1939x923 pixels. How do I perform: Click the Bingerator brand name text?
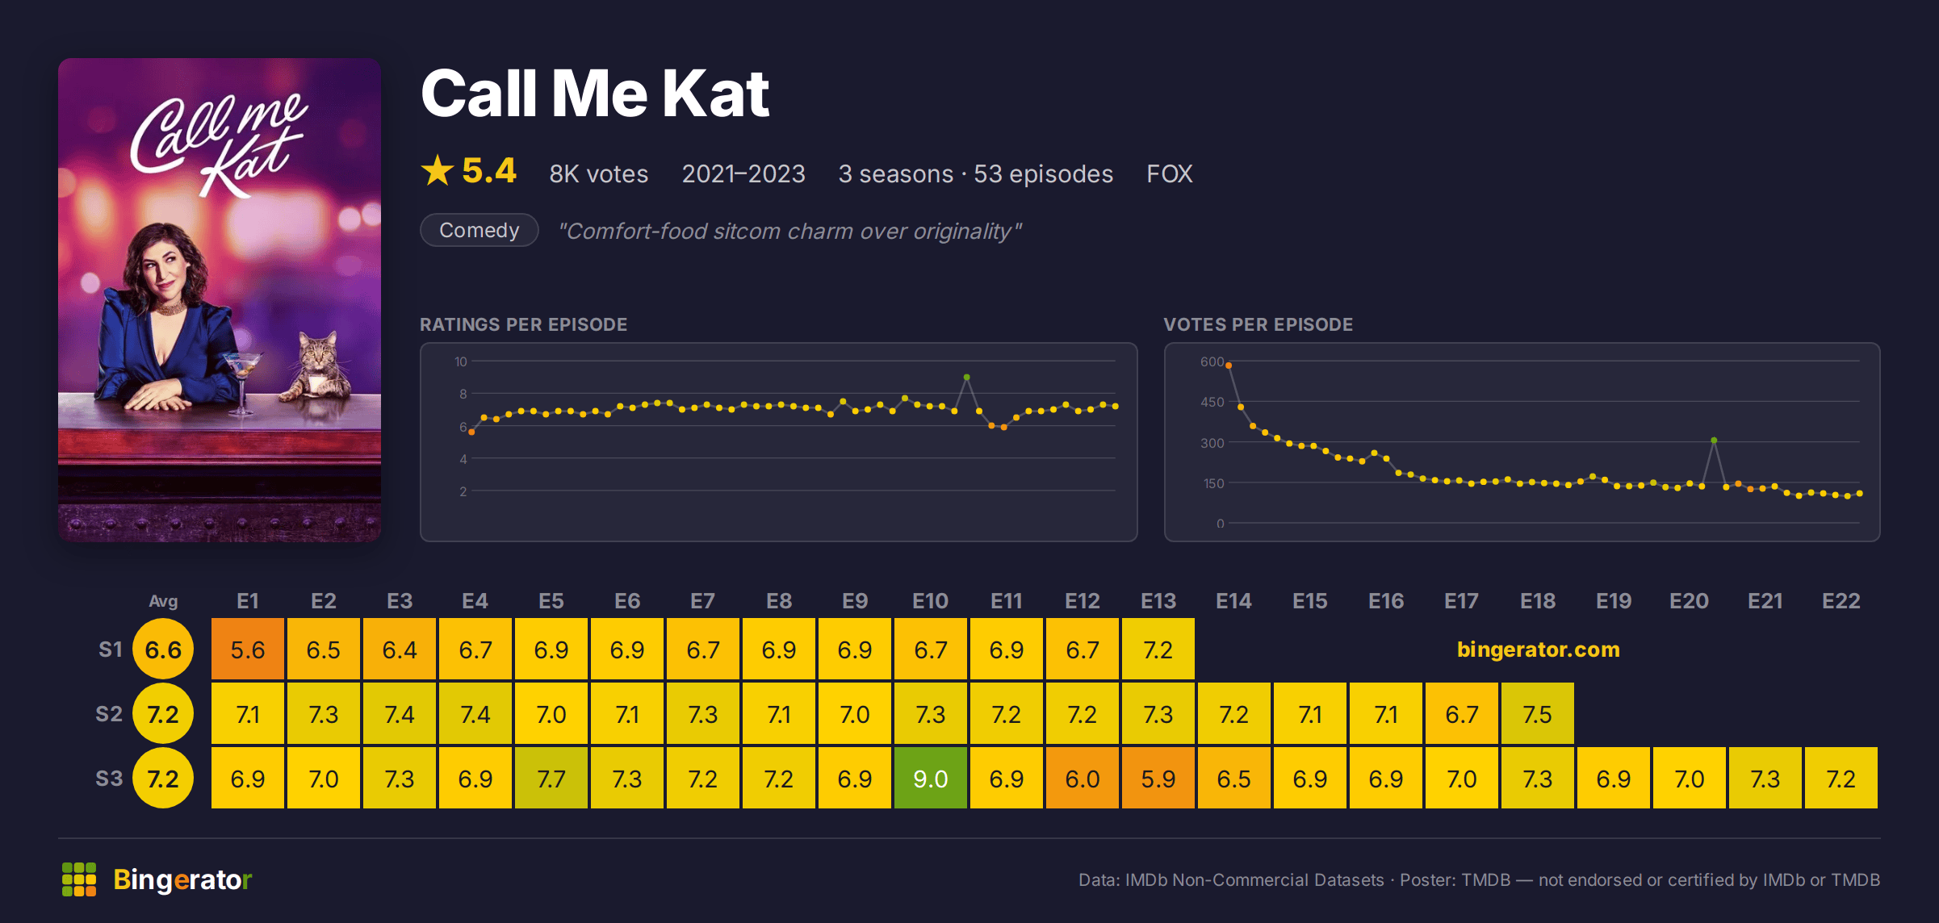coord(182,879)
